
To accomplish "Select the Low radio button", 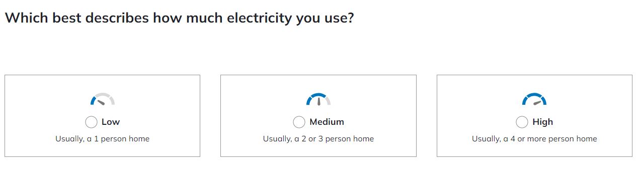I will pyautogui.click(x=91, y=122).
